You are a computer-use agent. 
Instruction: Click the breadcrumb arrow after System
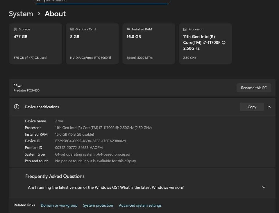39,14
